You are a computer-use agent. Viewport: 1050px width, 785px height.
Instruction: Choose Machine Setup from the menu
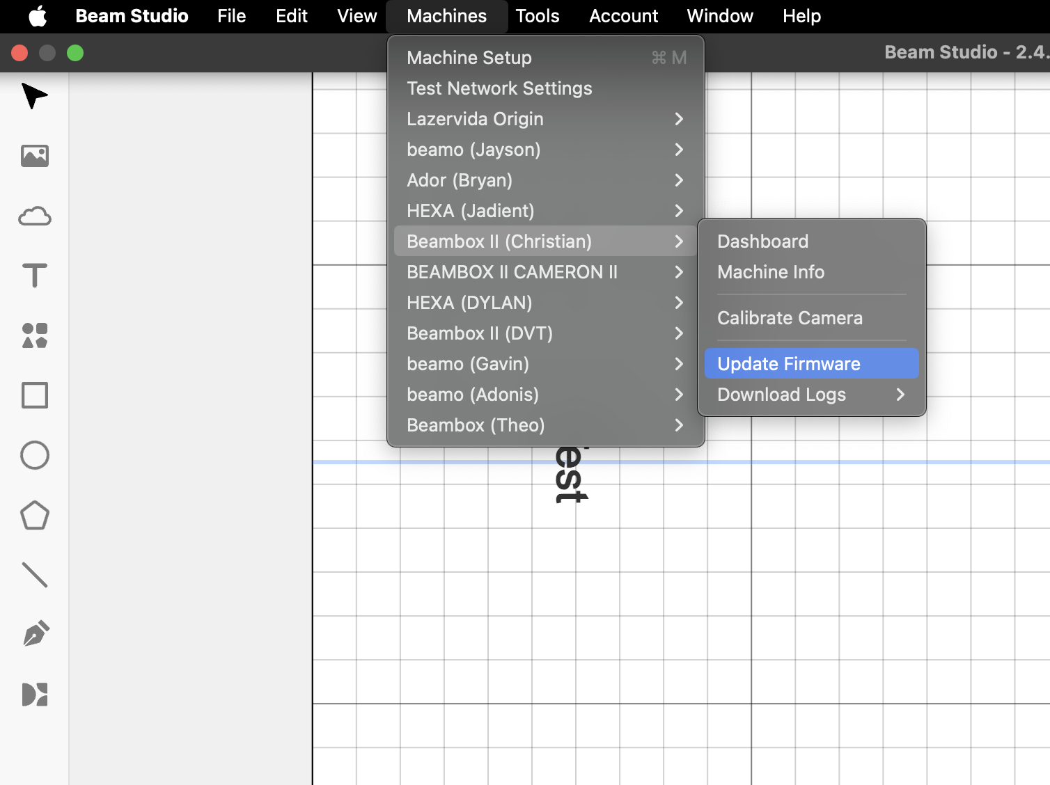[x=545, y=58]
